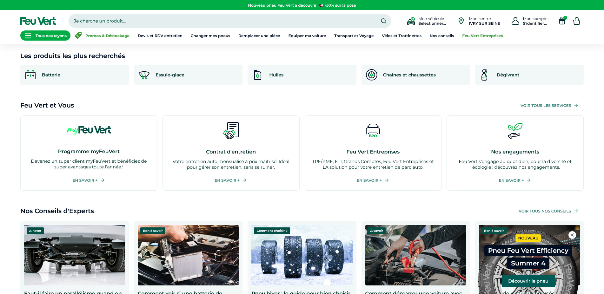The height and width of the screenshot is (294, 604).
Task: Open the Tous nos rayons menu
Action: click(45, 36)
